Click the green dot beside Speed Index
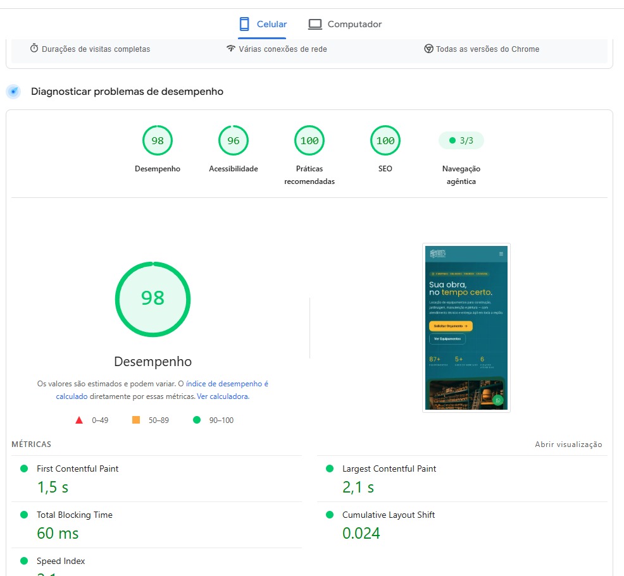The height and width of the screenshot is (576, 624). coord(24,560)
